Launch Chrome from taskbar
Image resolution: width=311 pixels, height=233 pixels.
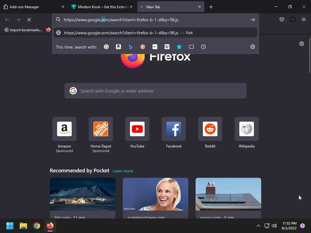[37, 226]
